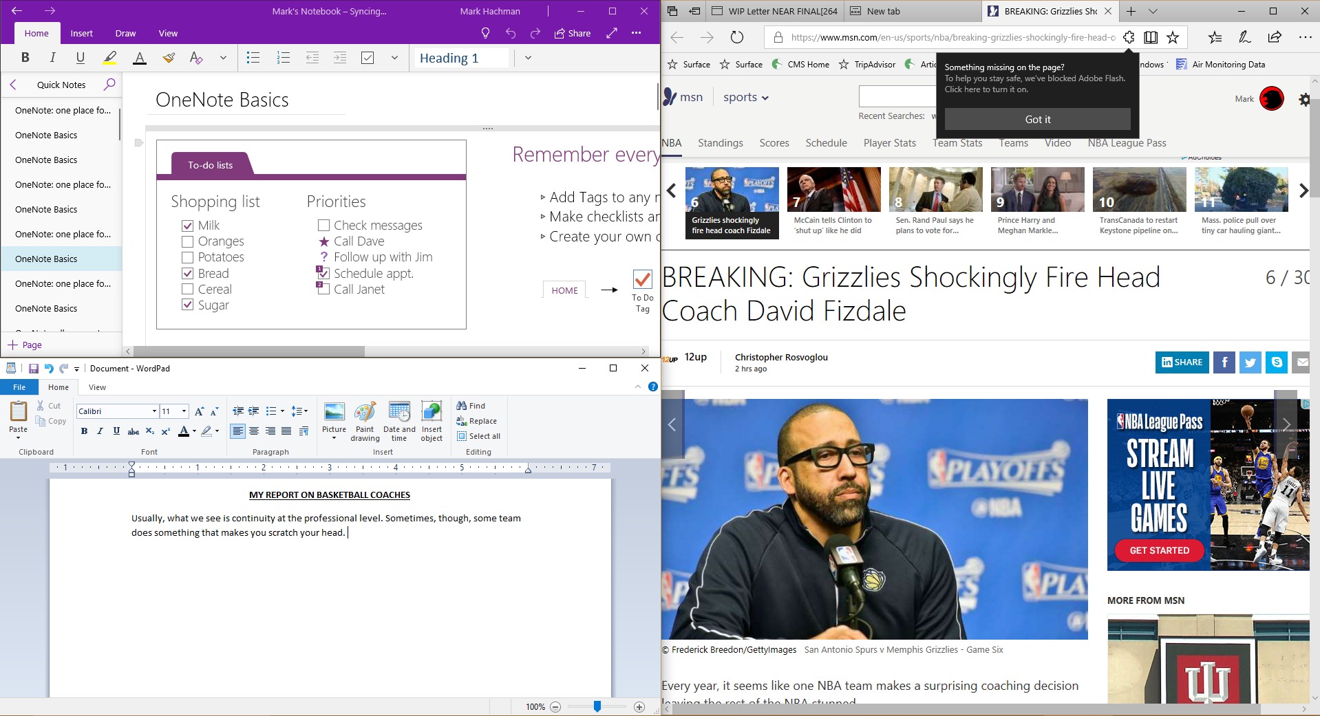Click Share in OneNote
Screen dimensions: 1320x716
click(x=573, y=33)
